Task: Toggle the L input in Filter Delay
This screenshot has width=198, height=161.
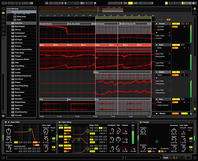Action: pyautogui.click(x=61, y=128)
